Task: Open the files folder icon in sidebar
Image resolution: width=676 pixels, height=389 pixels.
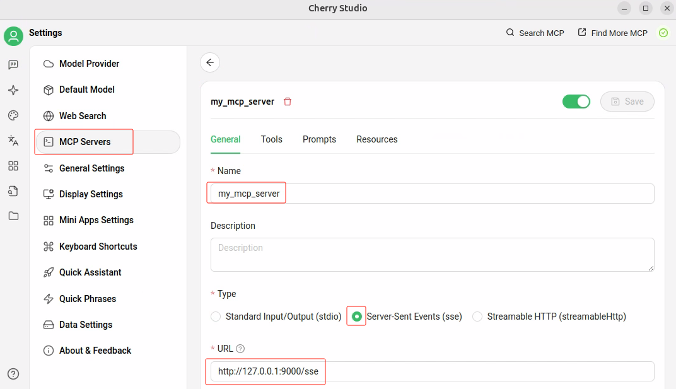Action: point(13,216)
